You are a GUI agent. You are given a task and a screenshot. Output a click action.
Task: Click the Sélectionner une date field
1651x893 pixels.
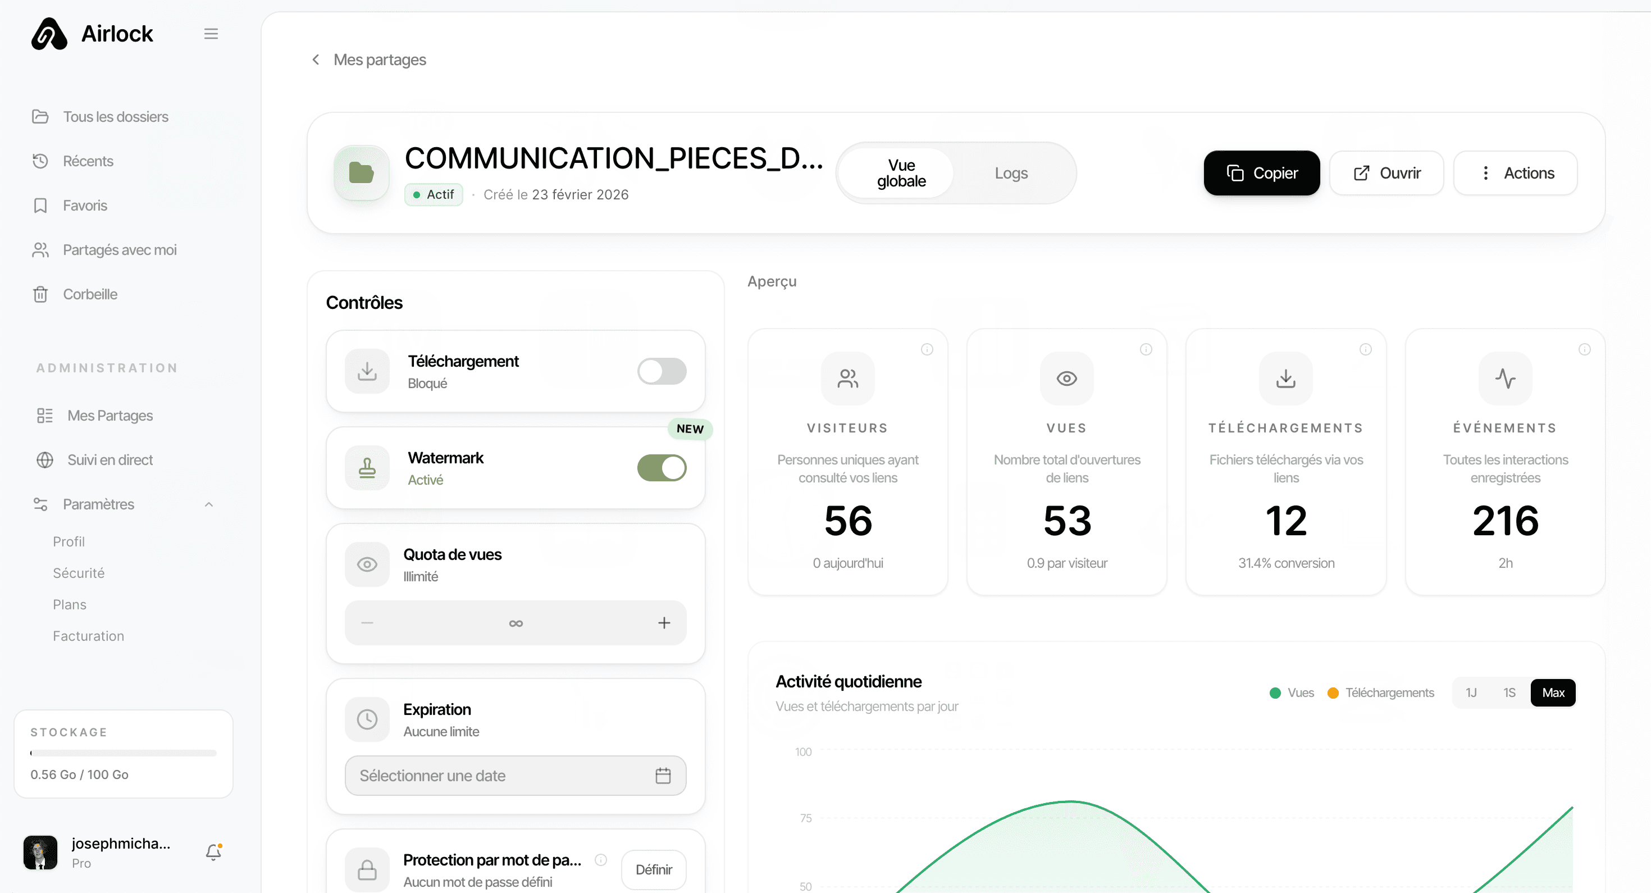pyautogui.click(x=516, y=776)
